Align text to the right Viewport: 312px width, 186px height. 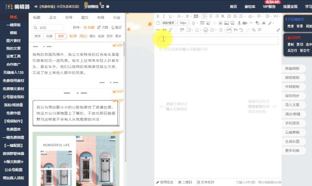(217, 16)
